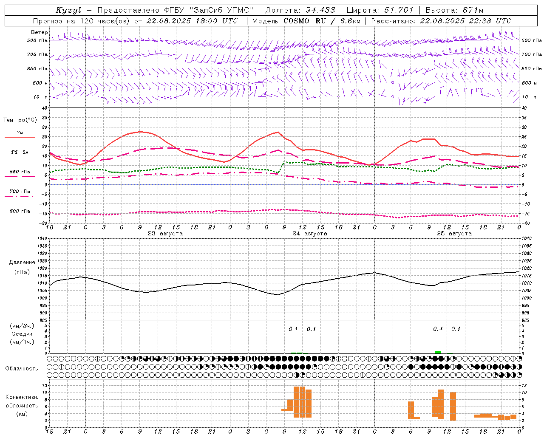Click the 0.4 precipitation value
The height and width of the screenshot is (435, 544).
point(438,329)
